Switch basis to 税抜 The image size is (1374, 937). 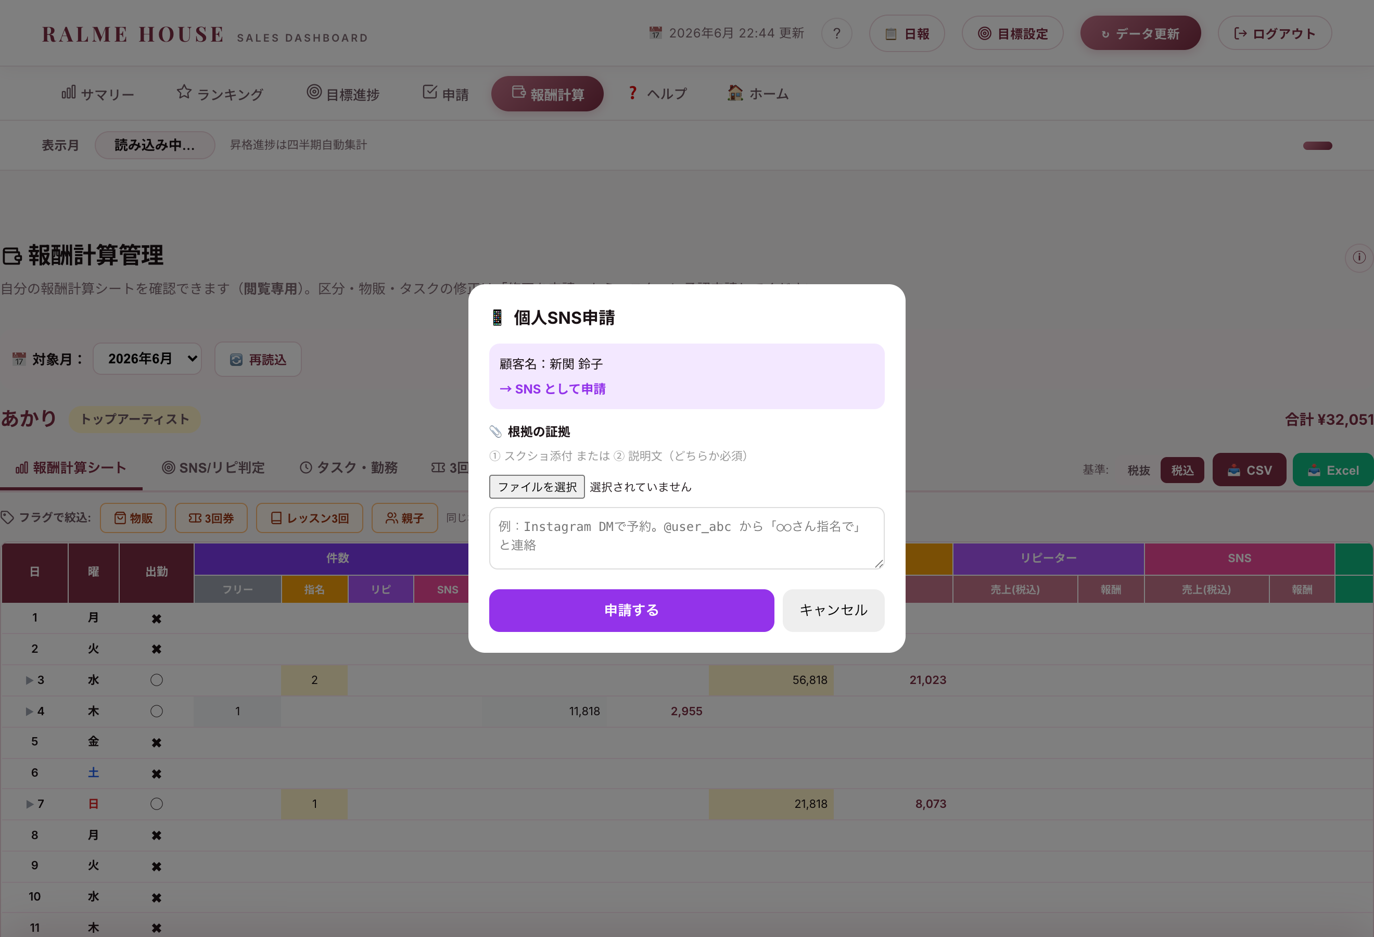[1138, 470]
